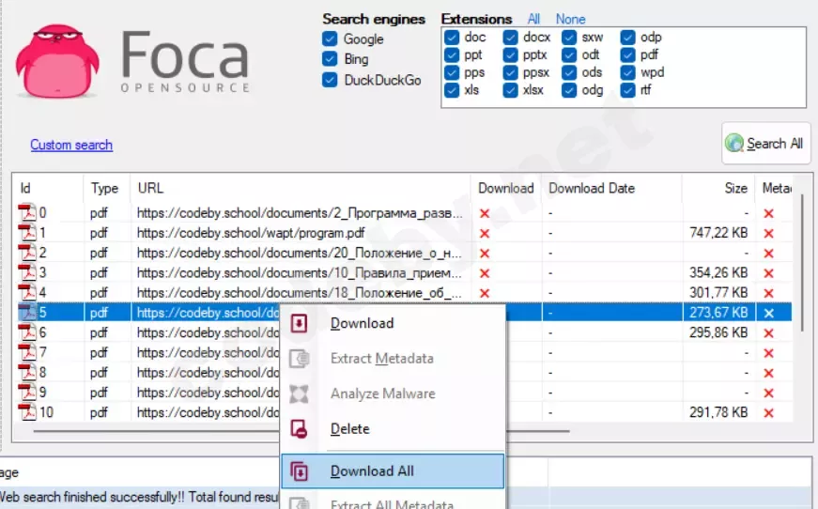Sort list by the Size column header

735,188
